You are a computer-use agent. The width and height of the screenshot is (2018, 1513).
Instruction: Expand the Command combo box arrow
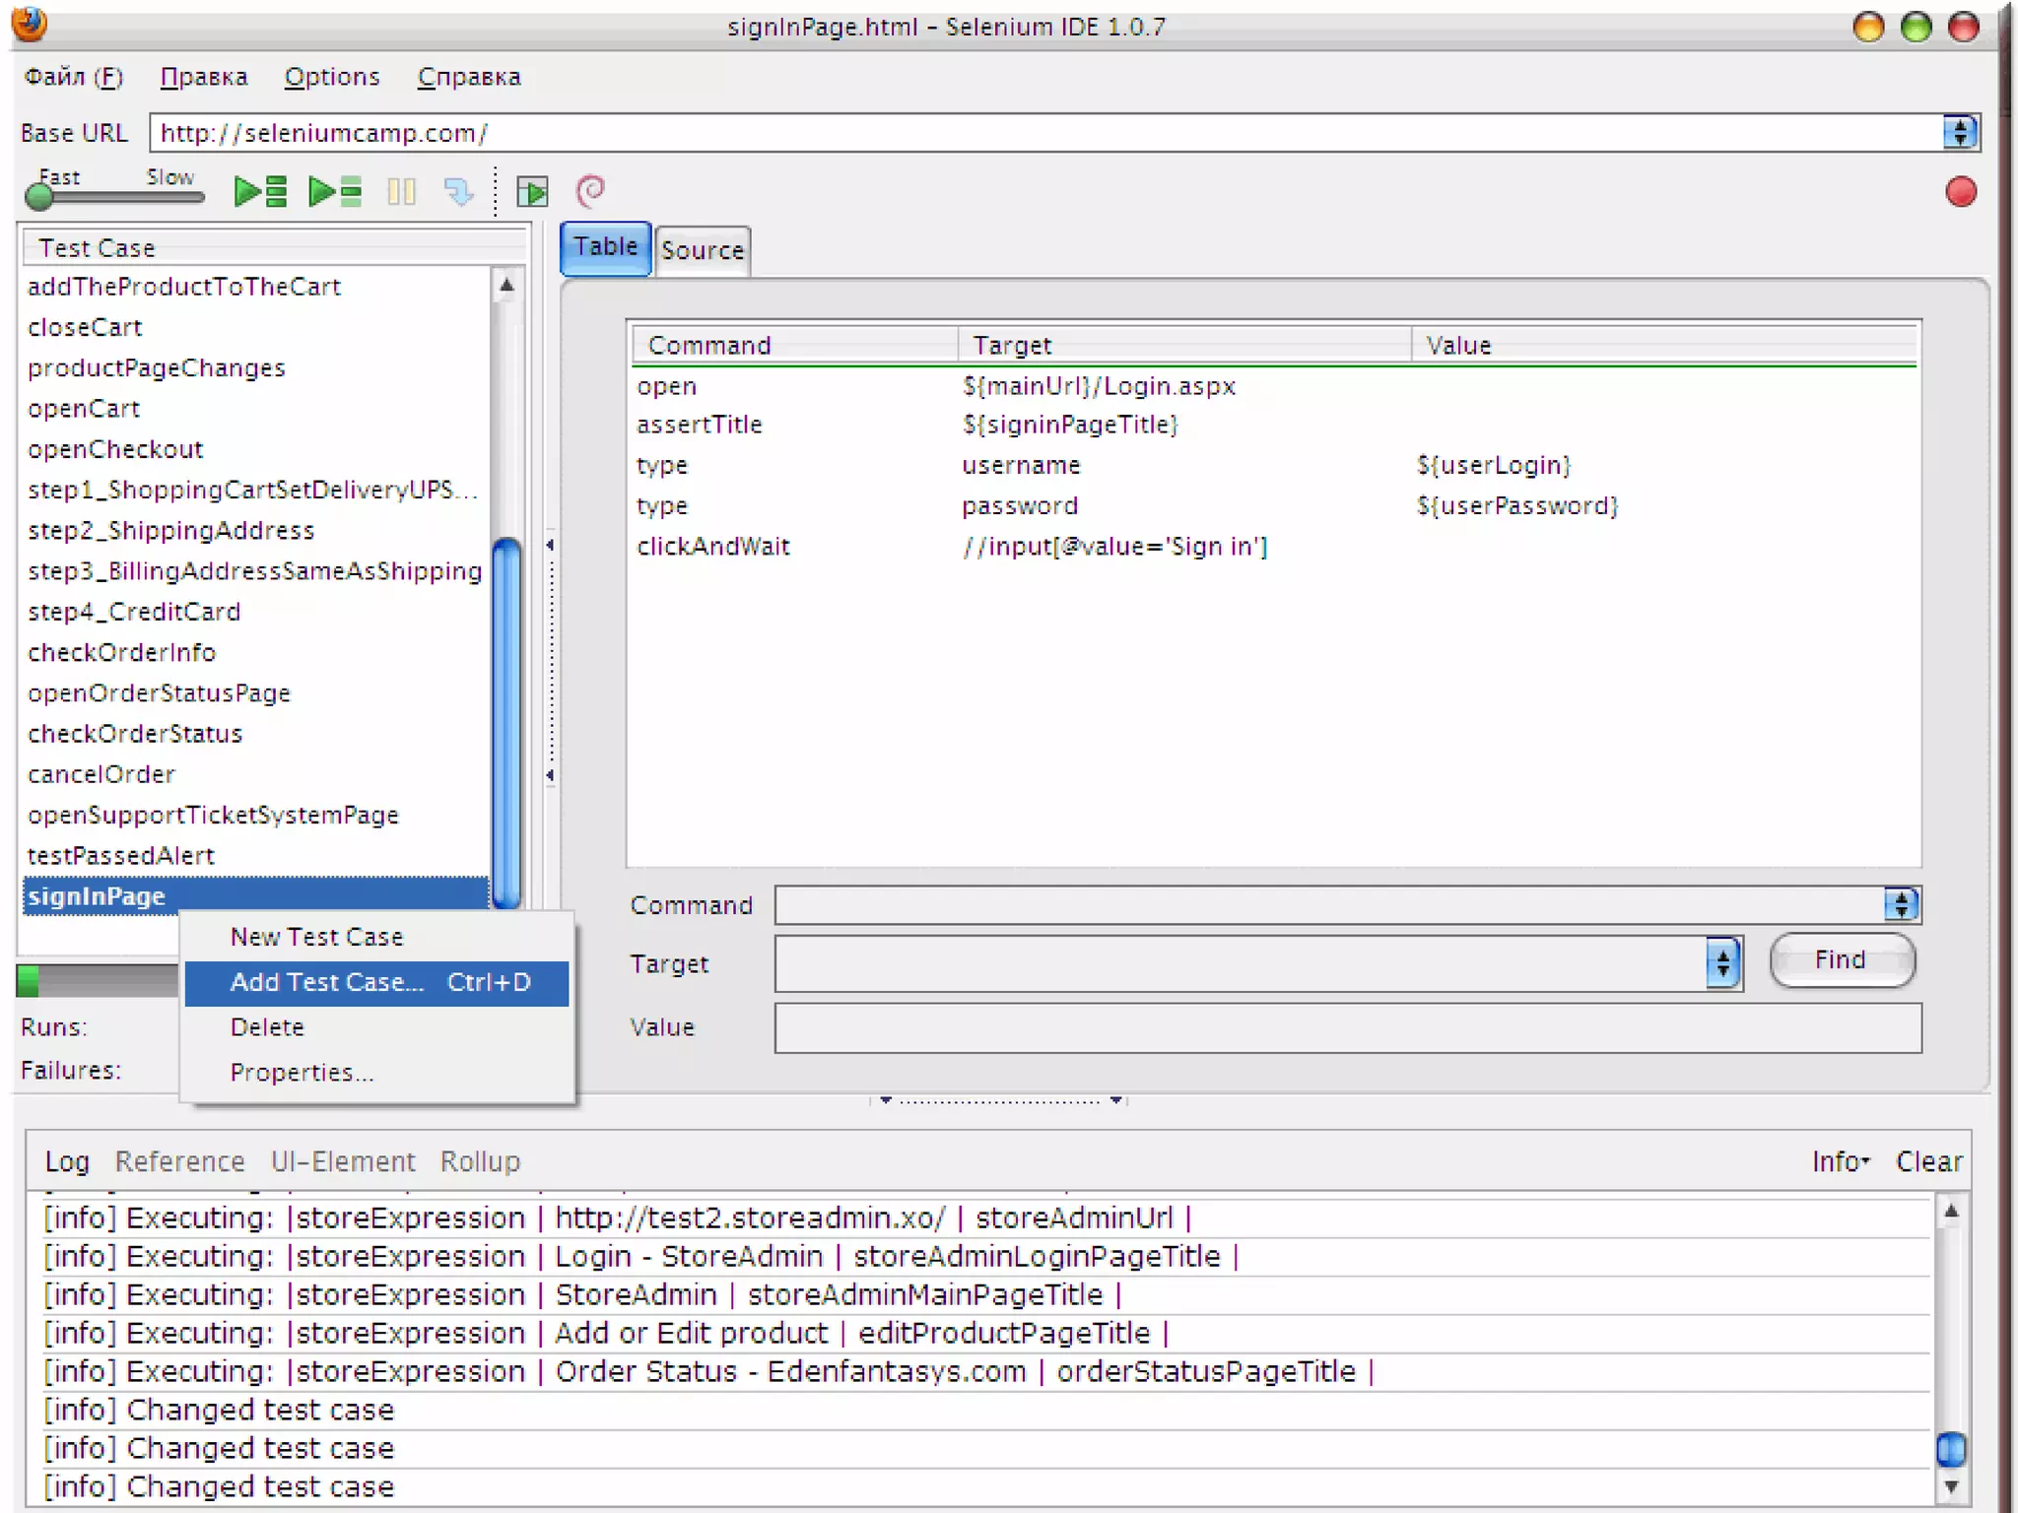[x=1901, y=904]
